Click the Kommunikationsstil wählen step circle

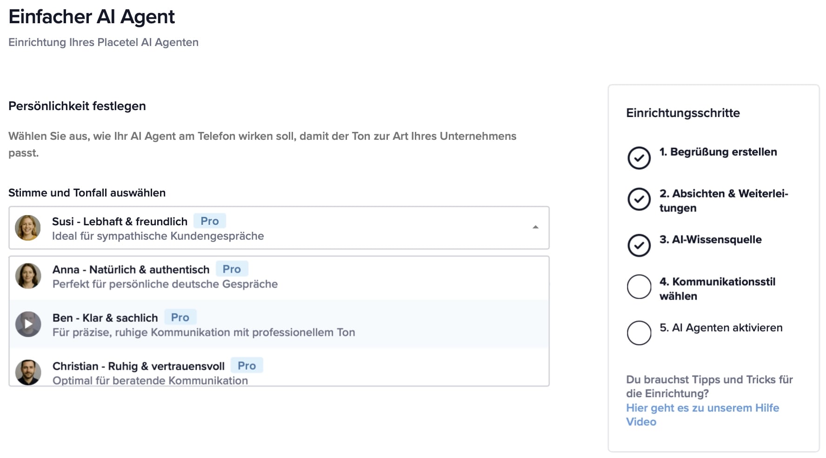(x=639, y=287)
